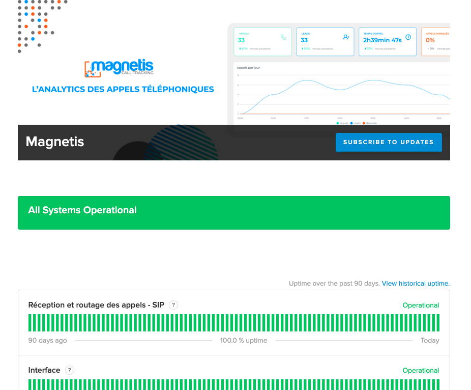Click the Magnetis Call-Tracking logo
Viewport: 471px width, 390px height.
coord(119,68)
